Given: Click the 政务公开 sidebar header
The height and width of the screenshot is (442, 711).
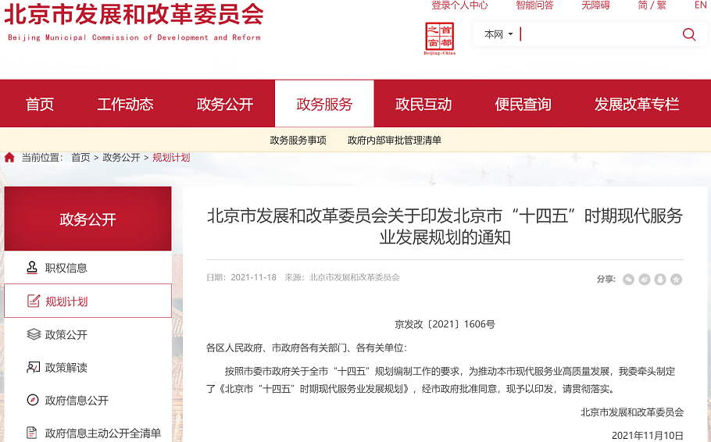Looking at the screenshot, I should pyautogui.click(x=88, y=219).
